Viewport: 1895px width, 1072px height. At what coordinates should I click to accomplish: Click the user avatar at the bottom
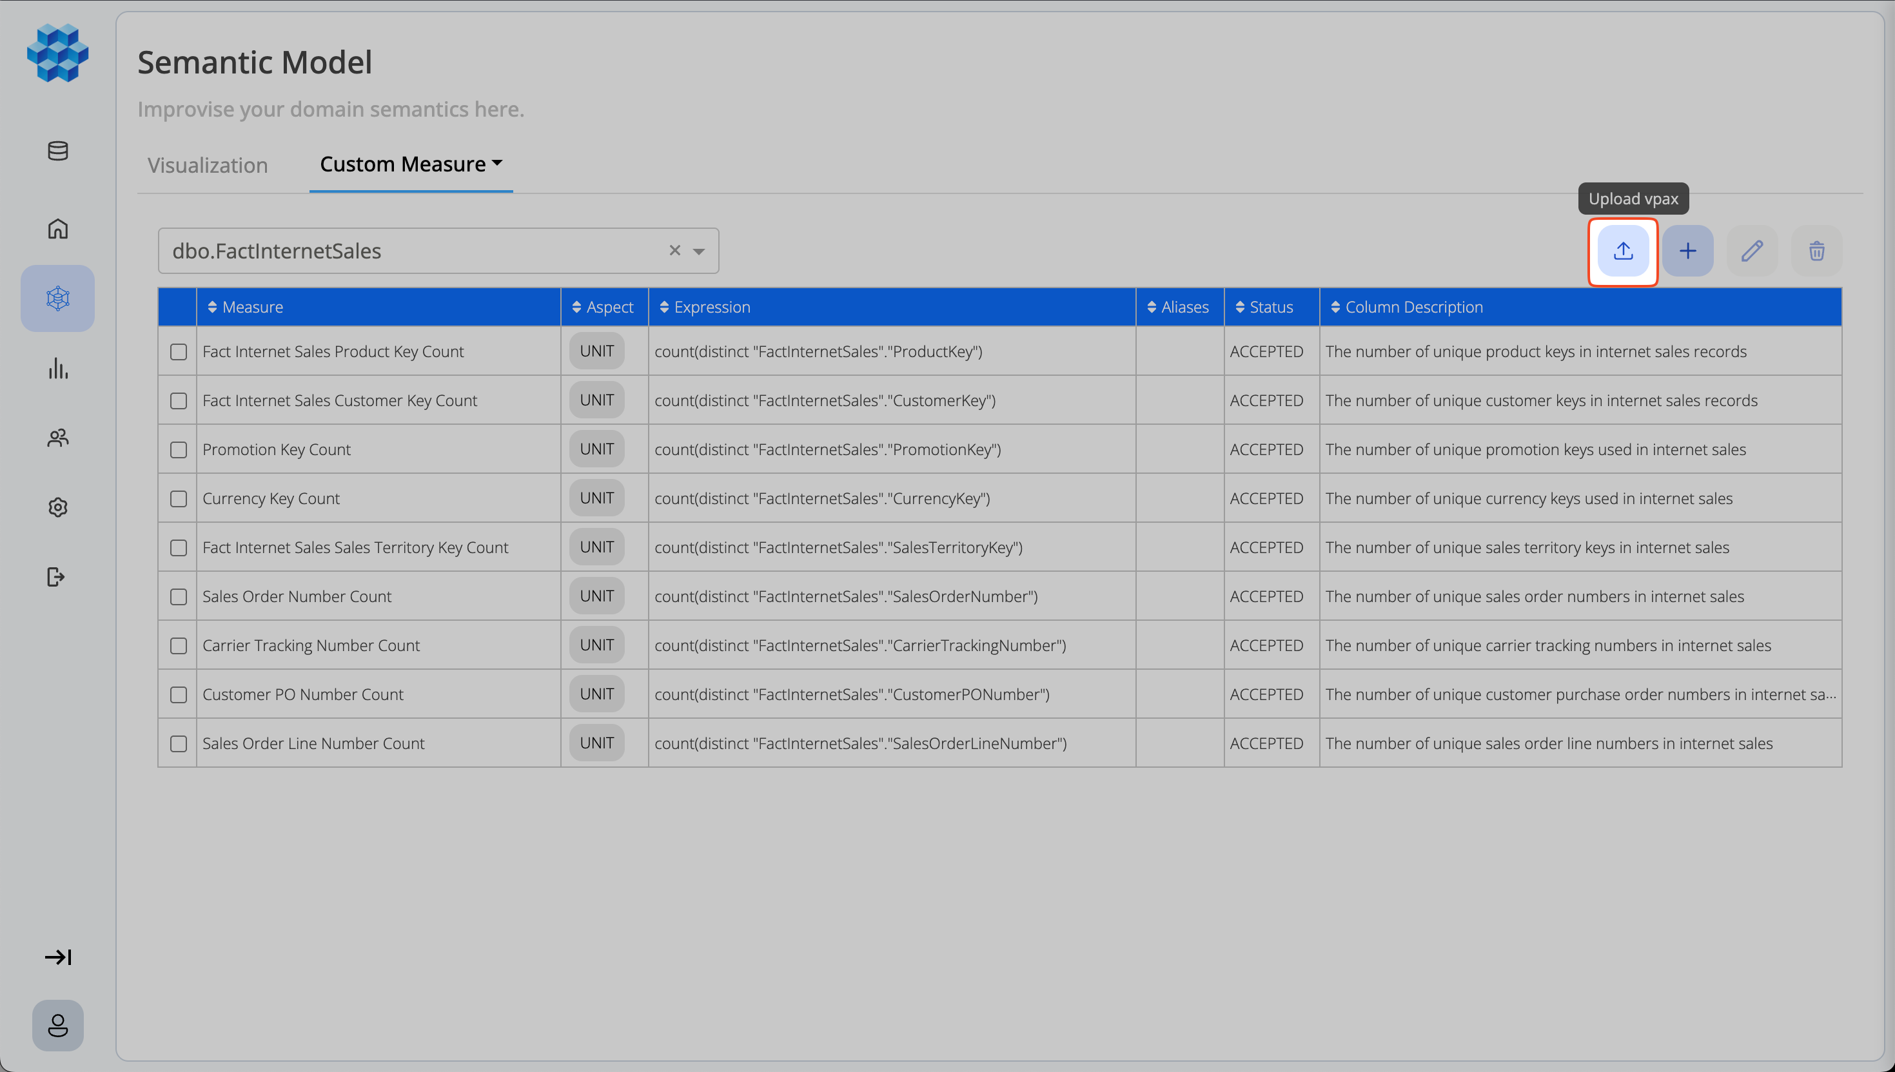57,1025
